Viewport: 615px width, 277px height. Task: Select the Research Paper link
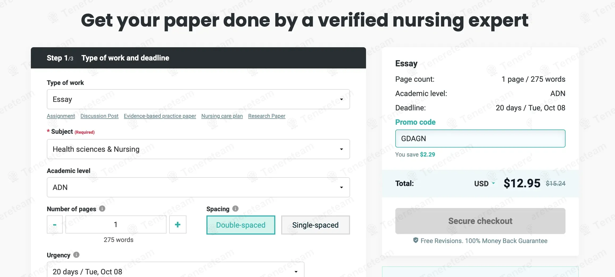pyautogui.click(x=267, y=116)
